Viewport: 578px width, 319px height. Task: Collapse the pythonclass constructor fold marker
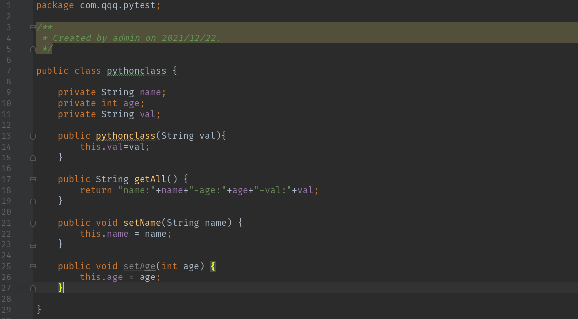[x=33, y=136]
